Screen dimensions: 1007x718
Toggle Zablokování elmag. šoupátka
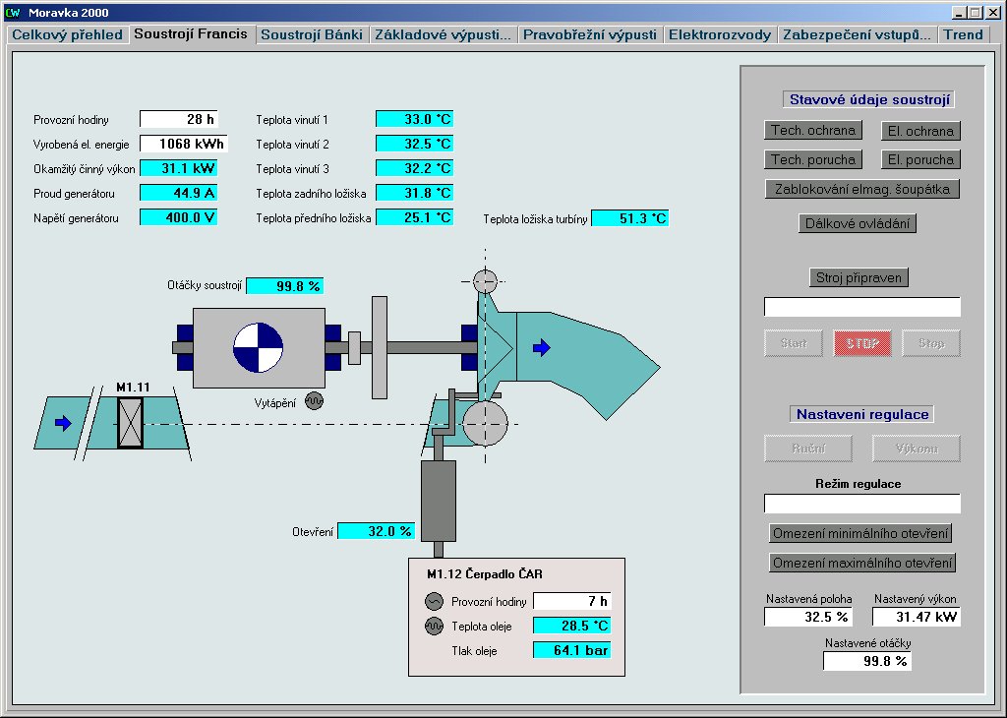(x=861, y=189)
